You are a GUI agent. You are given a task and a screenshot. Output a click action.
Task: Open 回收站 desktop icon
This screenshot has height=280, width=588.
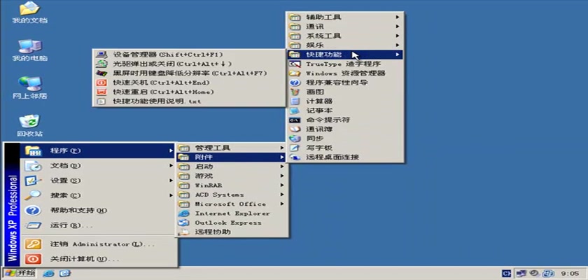point(29,125)
